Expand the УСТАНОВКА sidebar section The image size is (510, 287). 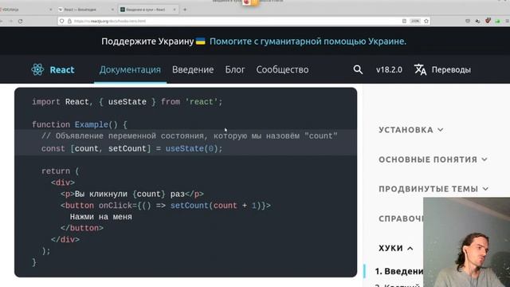click(x=411, y=130)
